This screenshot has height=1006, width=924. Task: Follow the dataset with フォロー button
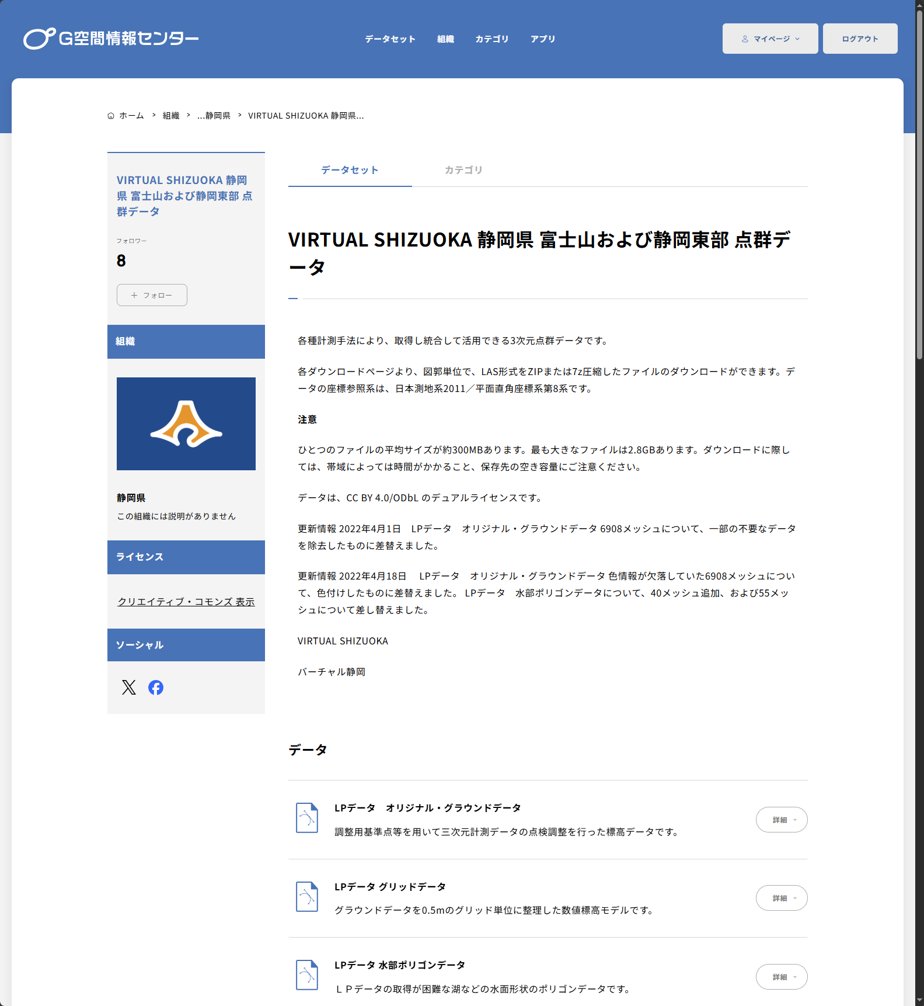coord(152,295)
